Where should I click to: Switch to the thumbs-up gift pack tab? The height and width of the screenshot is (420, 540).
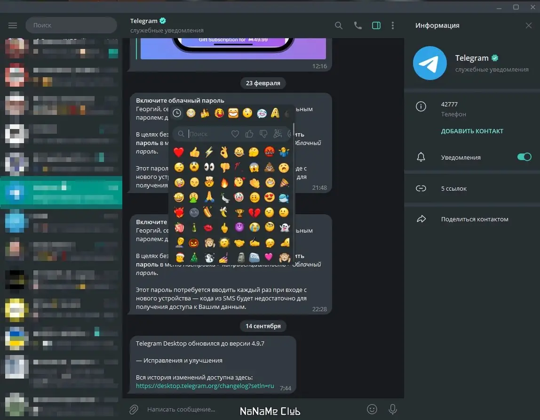[205, 113]
